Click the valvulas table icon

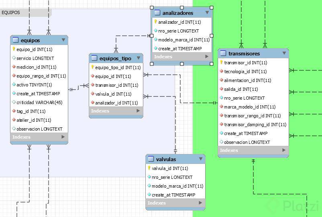pos(151,159)
